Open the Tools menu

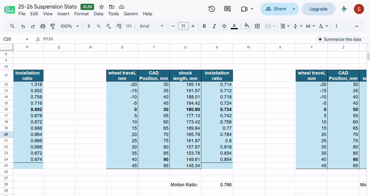(114, 13)
